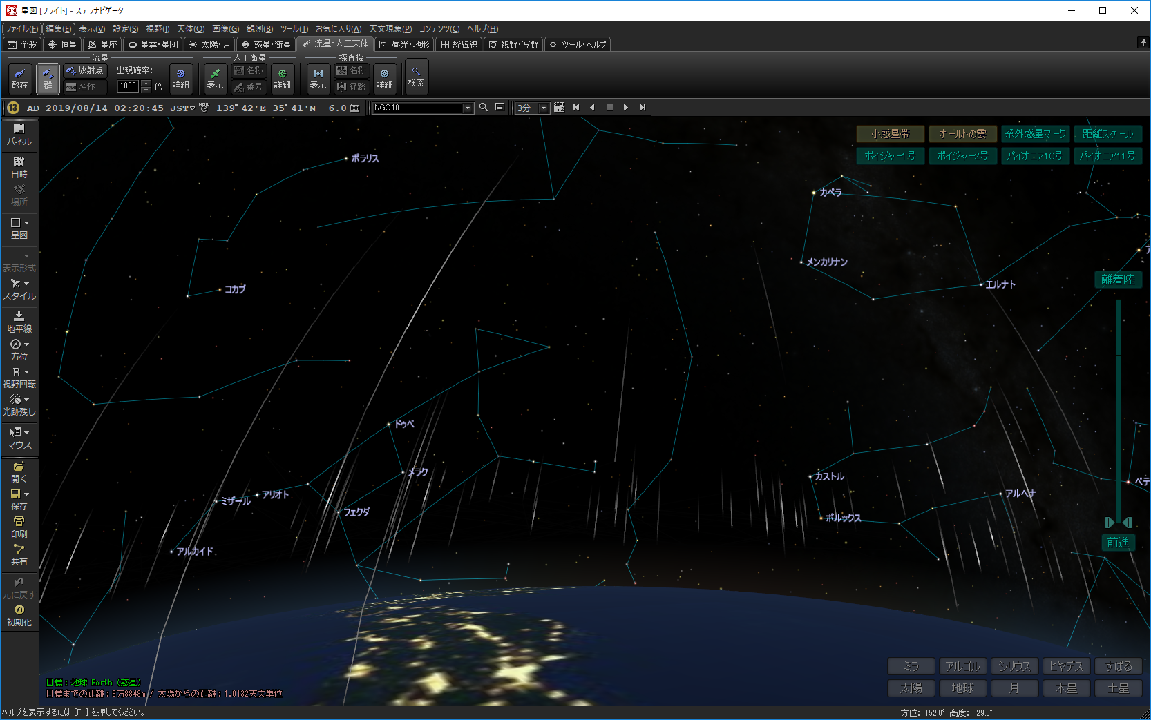Click the オールトの雲 button
The image size is (1151, 720).
click(x=962, y=134)
